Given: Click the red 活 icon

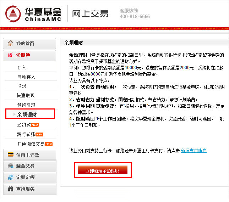Looking at the screenshot, I should point(10,55).
